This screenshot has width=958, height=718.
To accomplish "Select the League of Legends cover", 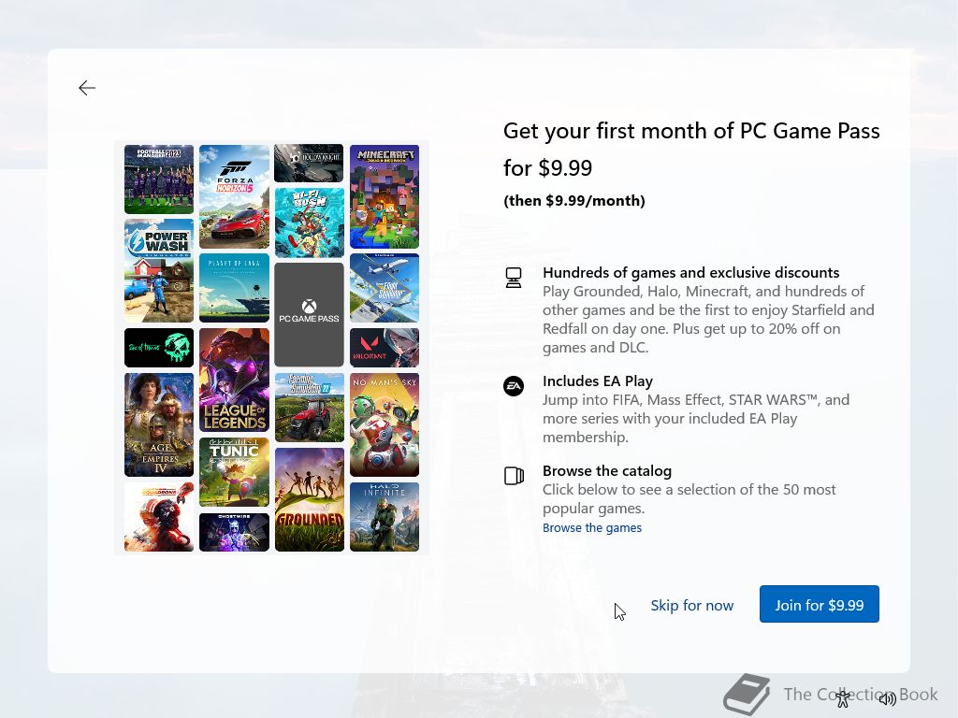I will pos(234,380).
